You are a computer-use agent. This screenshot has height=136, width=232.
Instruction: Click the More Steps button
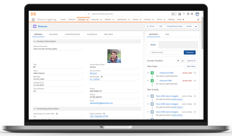[x=191, y=66]
